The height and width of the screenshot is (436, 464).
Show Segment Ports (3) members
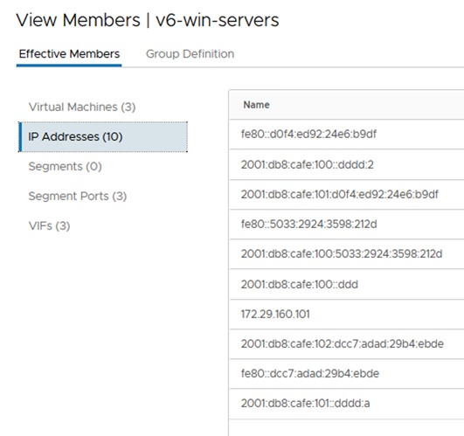point(78,196)
